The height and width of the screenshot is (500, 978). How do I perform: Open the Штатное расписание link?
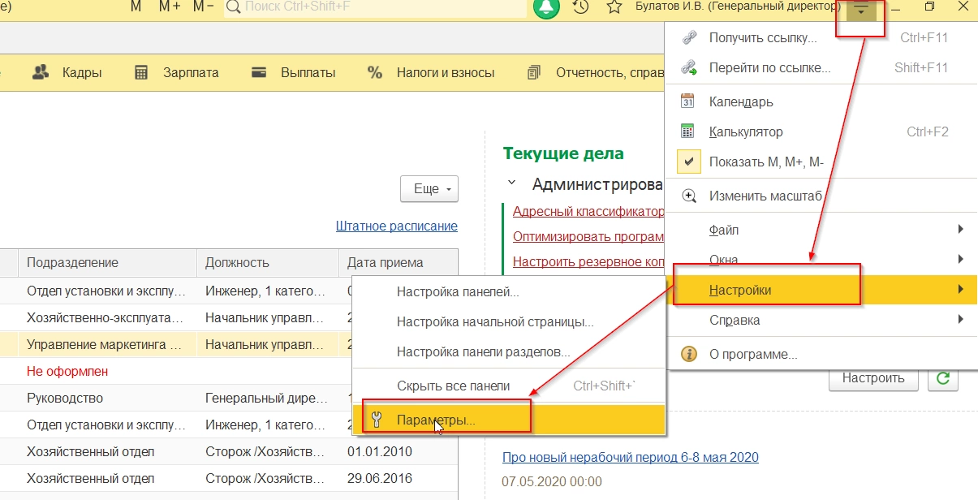pos(396,226)
